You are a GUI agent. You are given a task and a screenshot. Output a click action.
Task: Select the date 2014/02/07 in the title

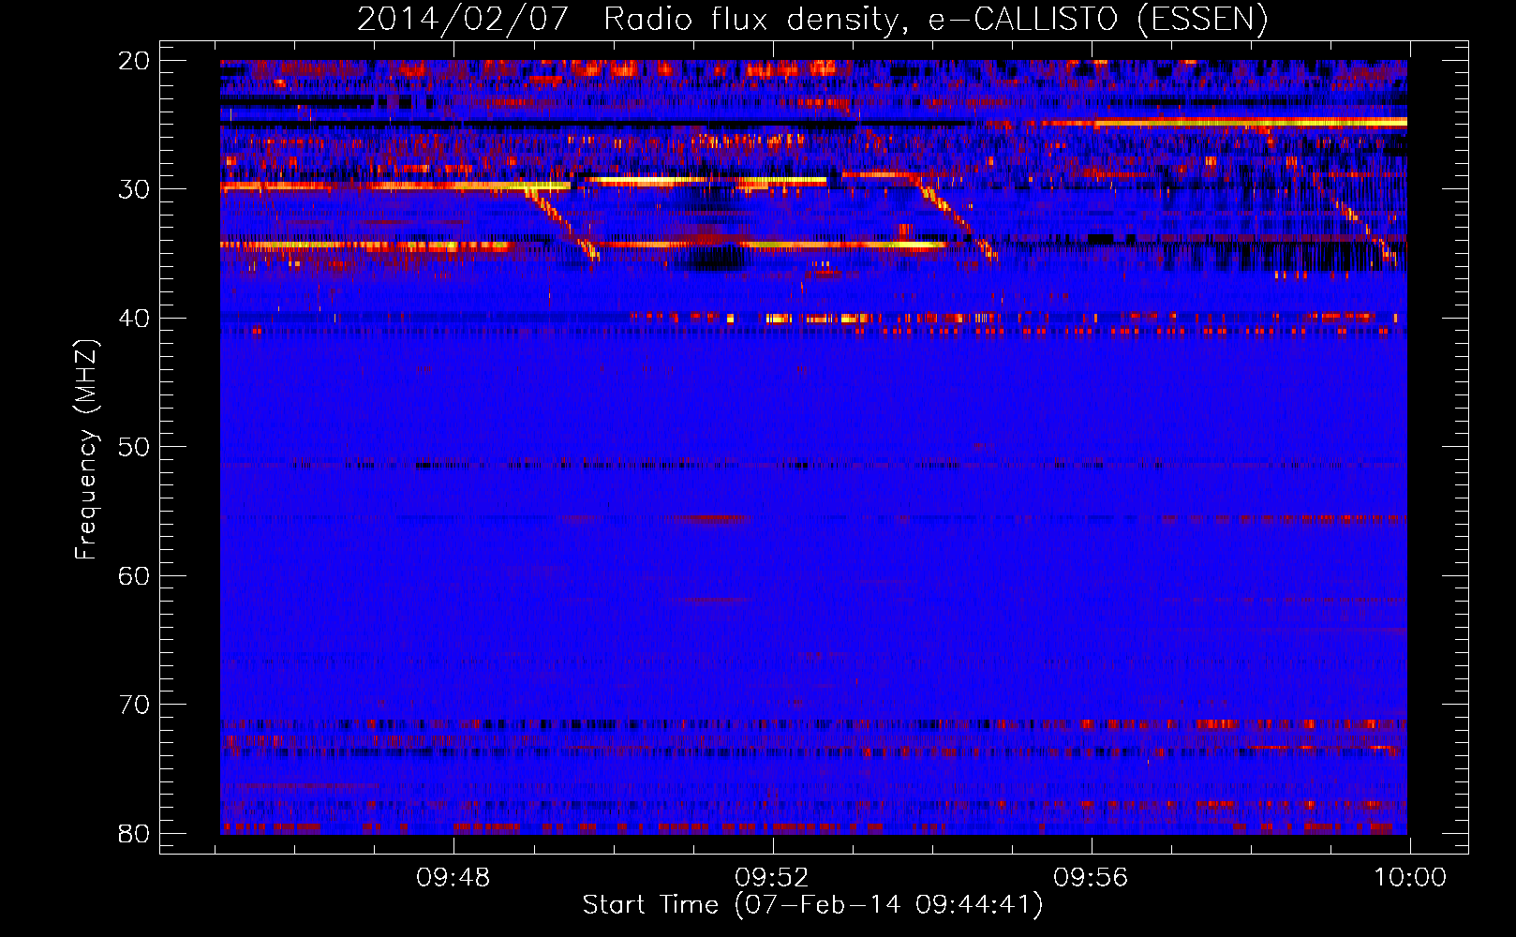coord(463,19)
